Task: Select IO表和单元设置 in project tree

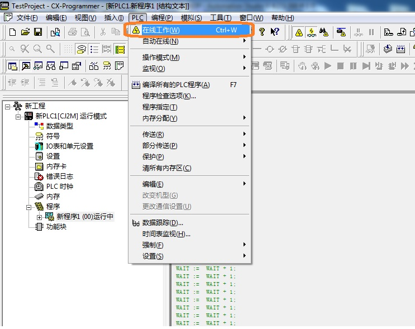Action: [x=70, y=146]
